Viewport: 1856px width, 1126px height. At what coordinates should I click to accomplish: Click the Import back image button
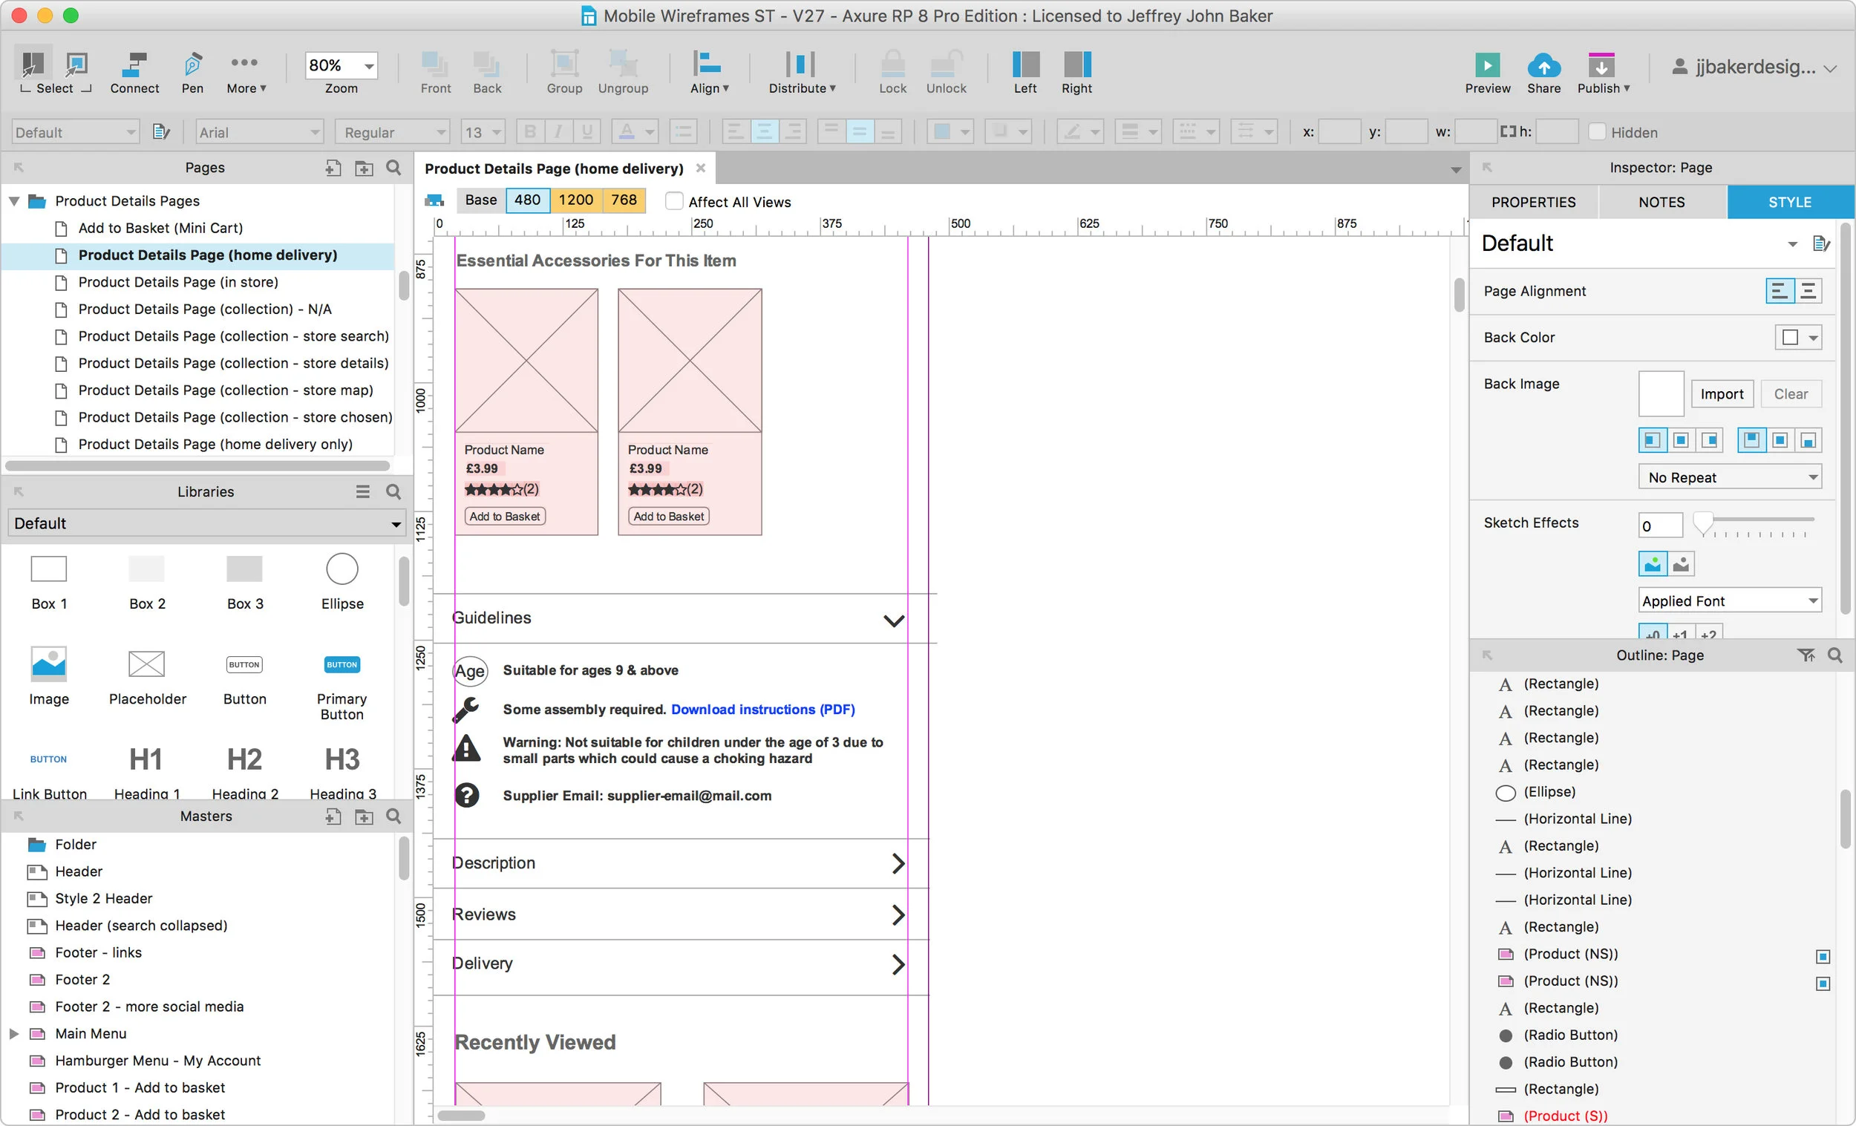[x=1721, y=394]
